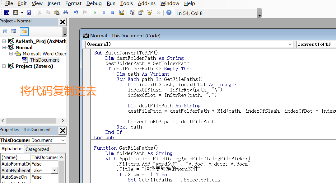Screen dimensions: 336x183
Task: Open the Tools menu
Action: click(x=126, y=3)
